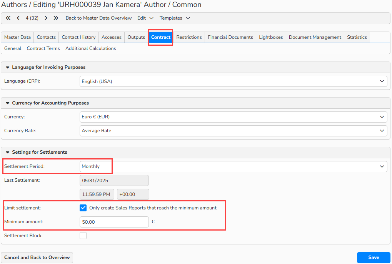Screen dimensions: 392x264
Task: Open the Restrictions tab
Action: [x=189, y=37]
